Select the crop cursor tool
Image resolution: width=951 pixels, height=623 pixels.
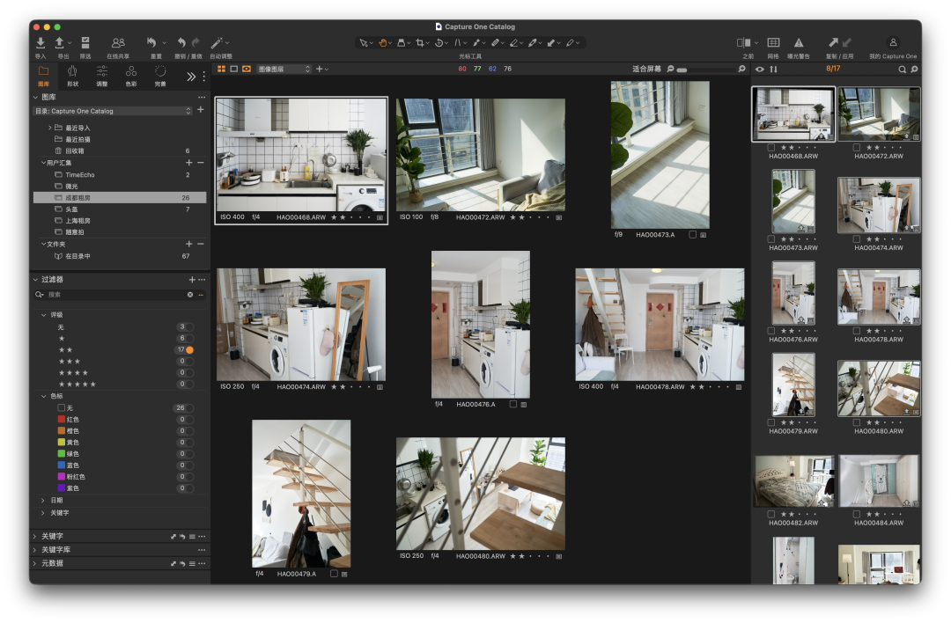[x=420, y=43]
